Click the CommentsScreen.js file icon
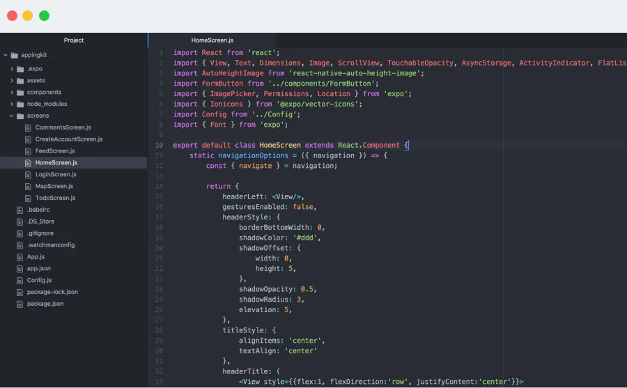The height and width of the screenshot is (388, 627). click(x=28, y=127)
